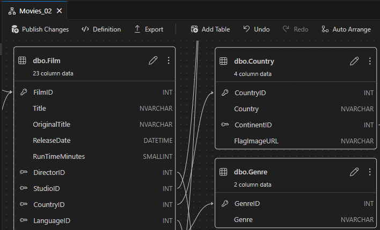The image size is (380, 230).
Task: Select the LanguageID column name
Action: pyautogui.click(x=52, y=220)
